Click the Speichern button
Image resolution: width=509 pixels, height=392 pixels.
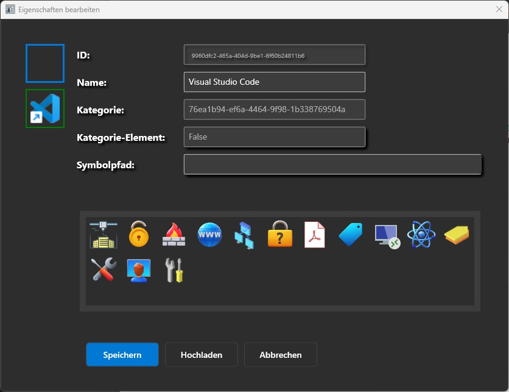[x=122, y=354]
